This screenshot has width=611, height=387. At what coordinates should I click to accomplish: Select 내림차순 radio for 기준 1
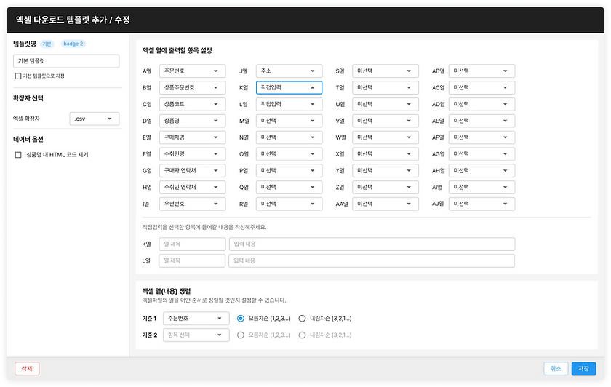302,319
